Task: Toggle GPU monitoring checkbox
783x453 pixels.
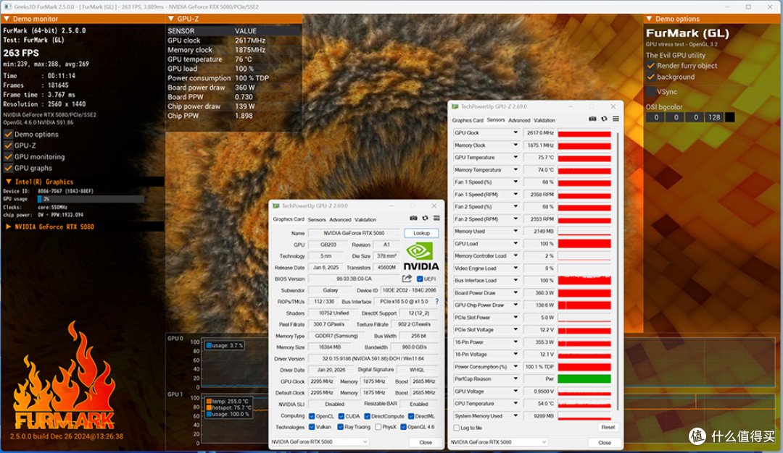Action: [x=9, y=156]
